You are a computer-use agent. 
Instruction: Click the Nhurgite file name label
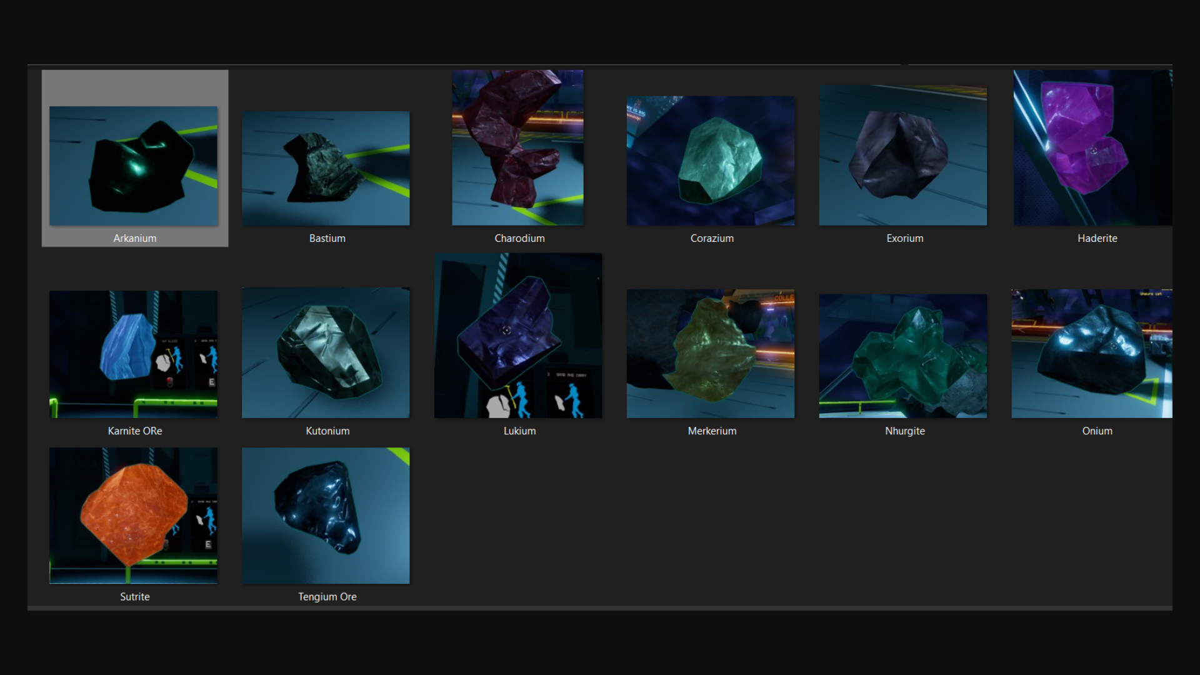pos(905,431)
